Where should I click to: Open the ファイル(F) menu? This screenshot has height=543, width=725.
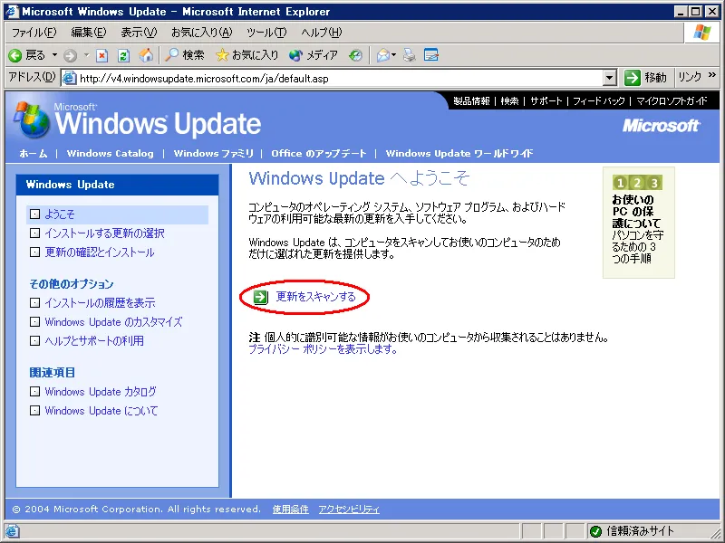(x=34, y=33)
